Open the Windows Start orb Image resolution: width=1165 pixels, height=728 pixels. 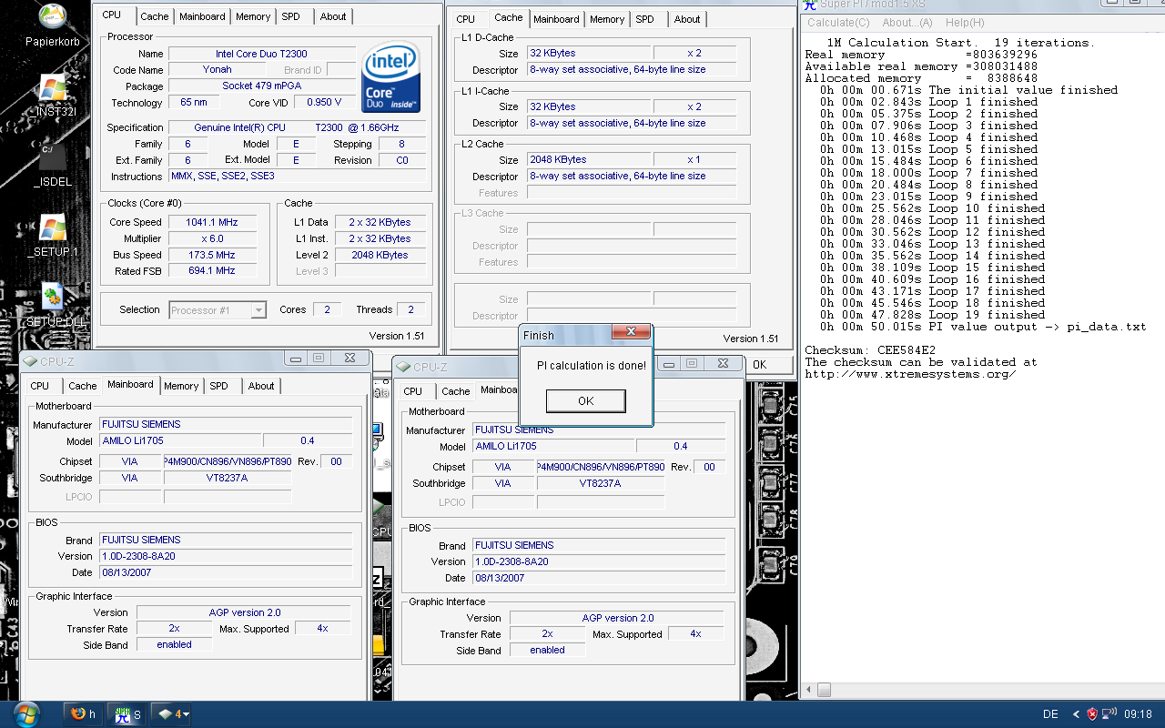coord(26,713)
